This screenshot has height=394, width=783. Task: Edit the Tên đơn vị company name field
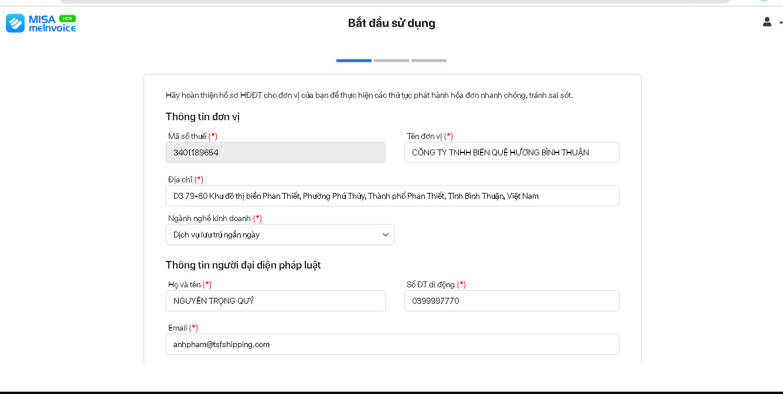coord(512,152)
